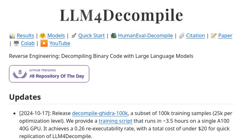
Task: Click the books icon beside HumanEval-Decompile
Action: tap(114, 36)
